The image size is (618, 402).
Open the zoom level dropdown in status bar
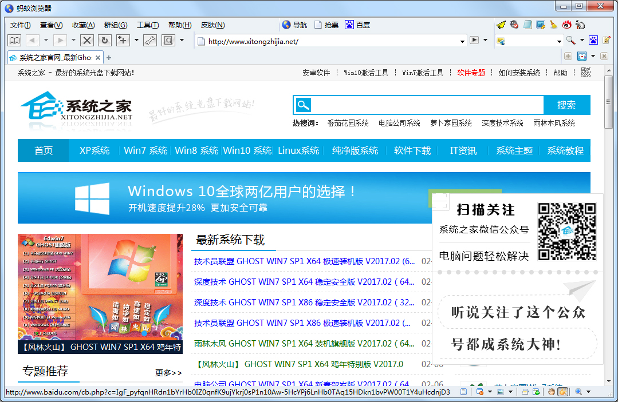(588, 392)
